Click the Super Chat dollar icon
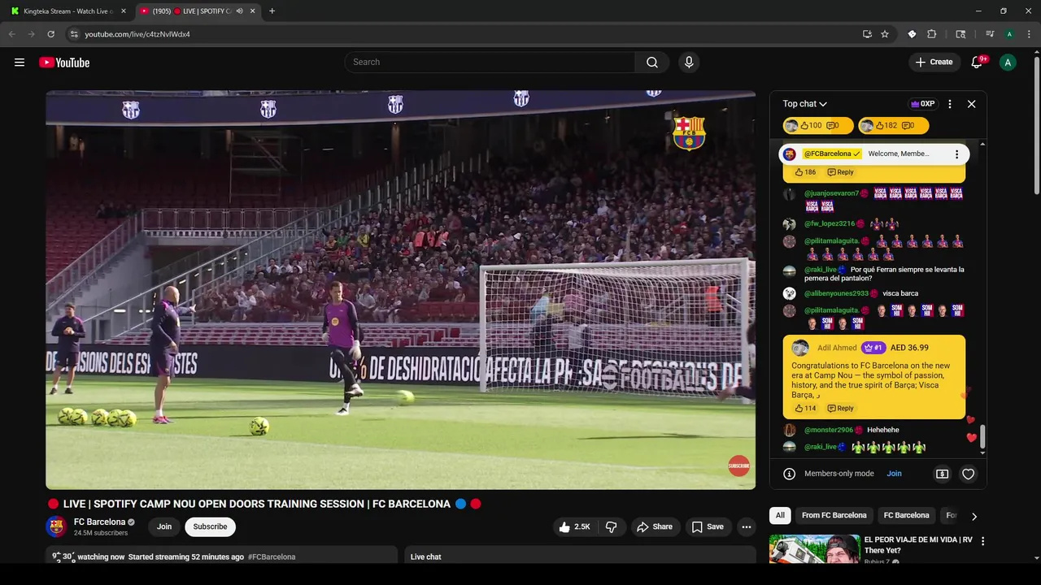 (x=942, y=474)
